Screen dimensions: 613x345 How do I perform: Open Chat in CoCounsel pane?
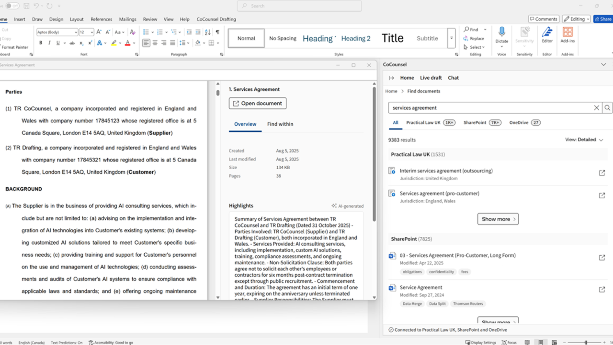coord(453,78)
